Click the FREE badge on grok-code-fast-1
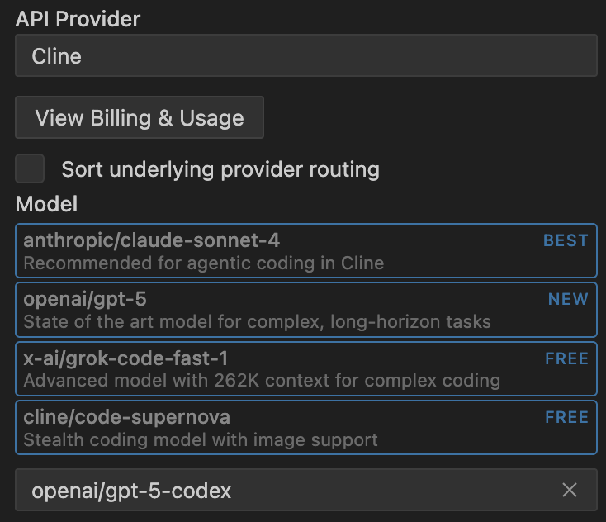 pos(566,358)
